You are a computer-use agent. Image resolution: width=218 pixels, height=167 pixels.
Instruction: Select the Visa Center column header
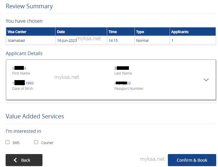[x=31, y=32]
